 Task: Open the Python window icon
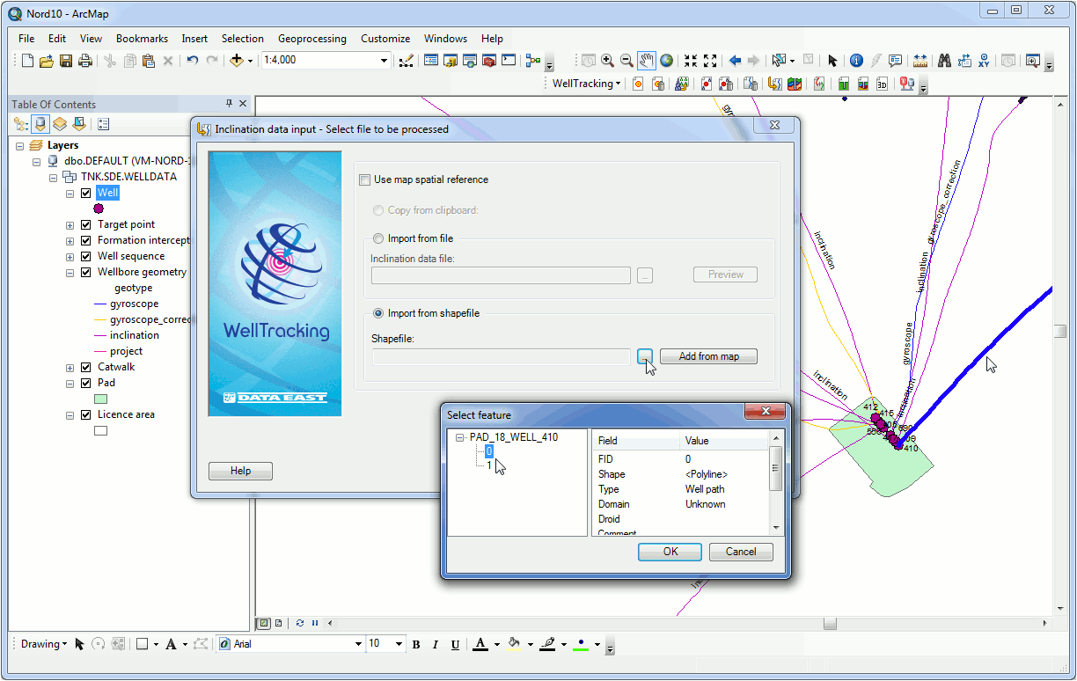coord(509,61)
